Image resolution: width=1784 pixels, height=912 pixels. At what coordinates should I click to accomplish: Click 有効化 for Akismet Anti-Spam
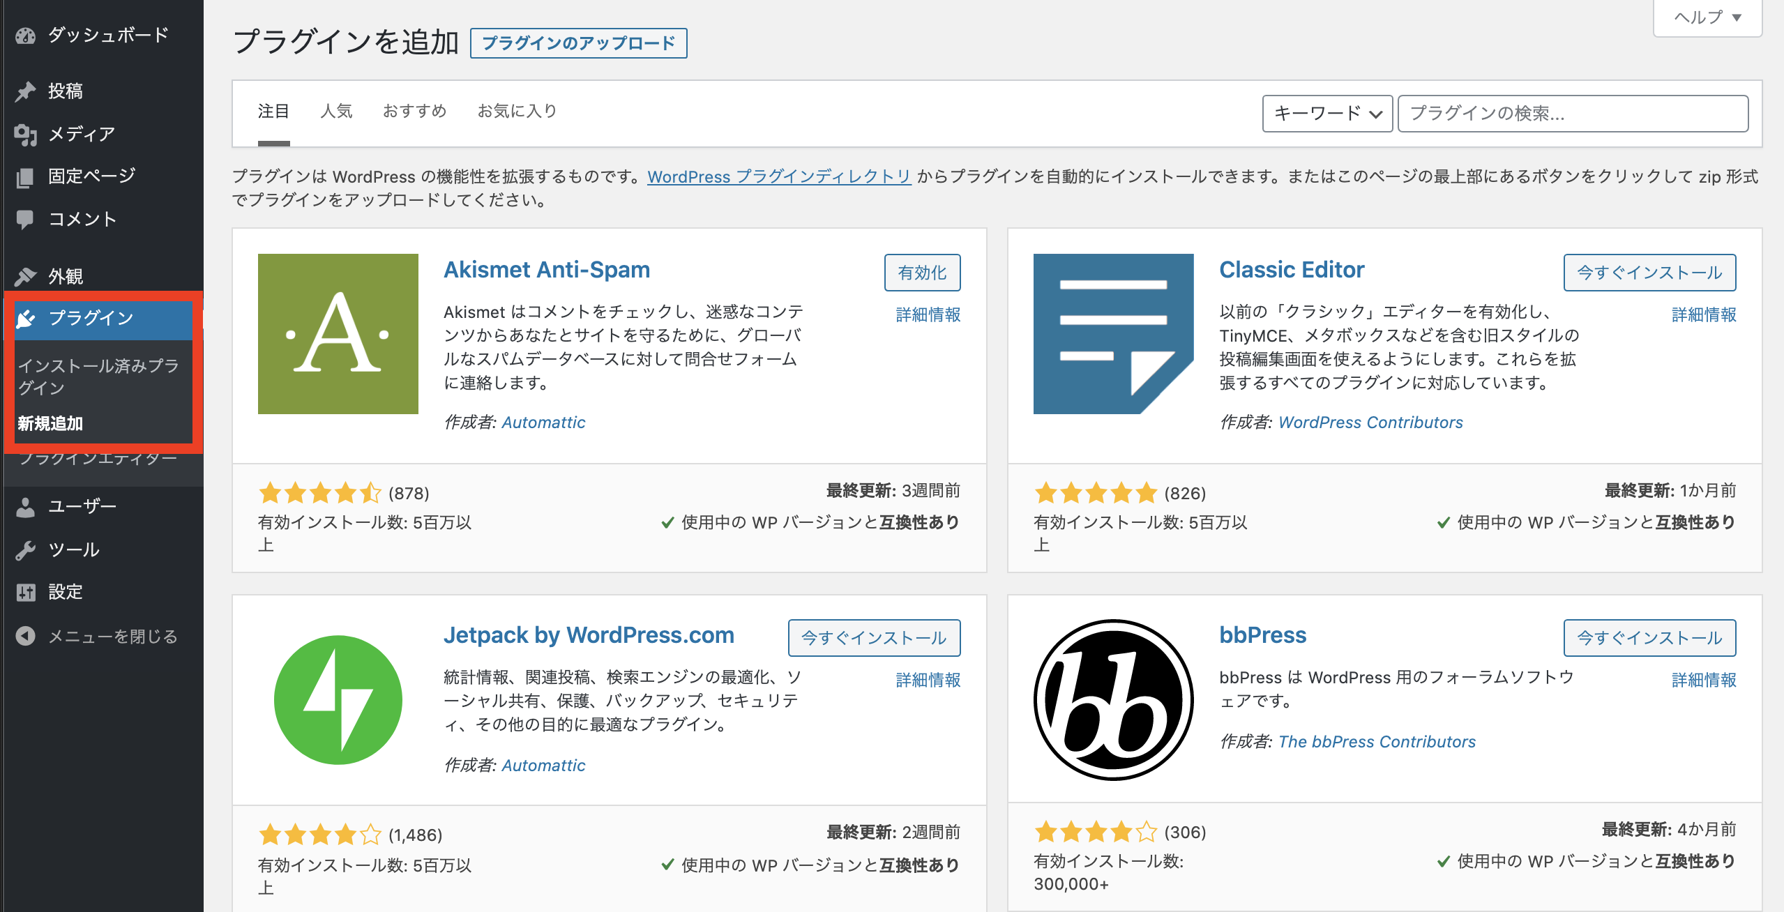tap(922, 273)
